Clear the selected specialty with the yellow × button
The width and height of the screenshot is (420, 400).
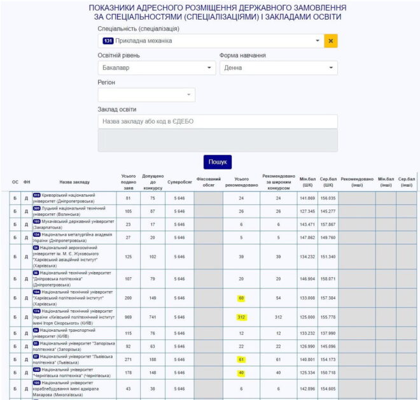pos(330,41)
